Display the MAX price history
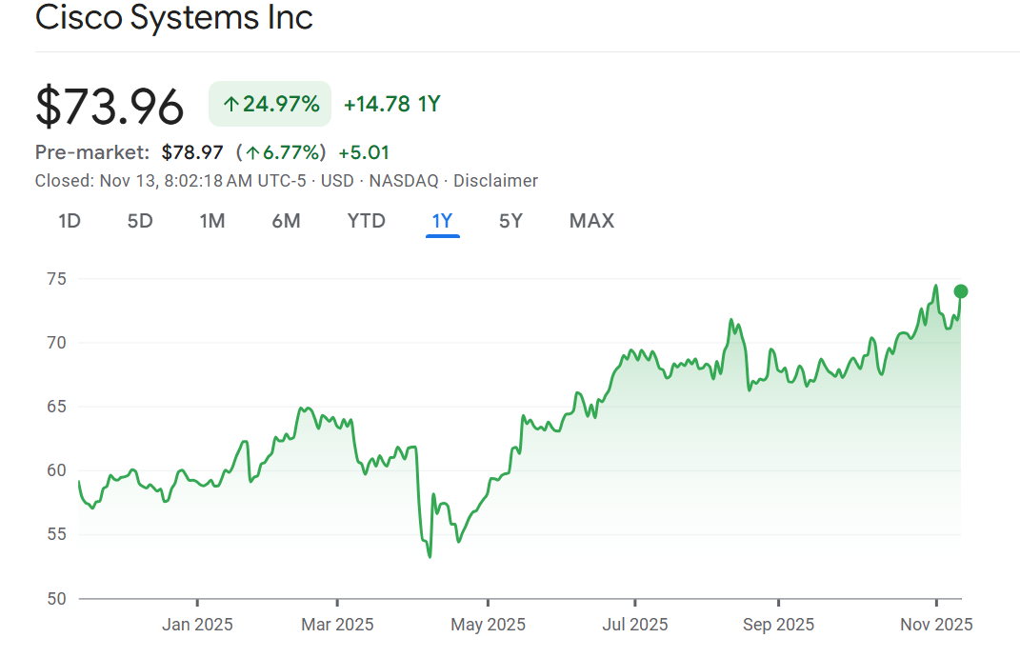 click(x=591, y=221)
